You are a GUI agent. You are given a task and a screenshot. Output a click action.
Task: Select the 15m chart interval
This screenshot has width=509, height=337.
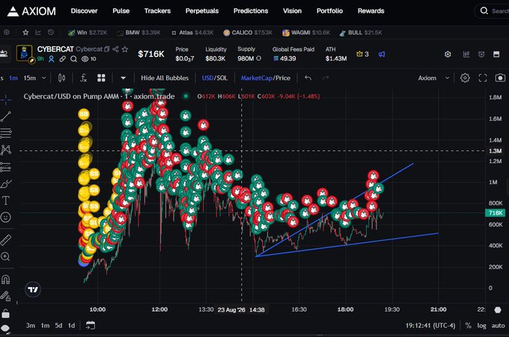click(x=29, y=78)
